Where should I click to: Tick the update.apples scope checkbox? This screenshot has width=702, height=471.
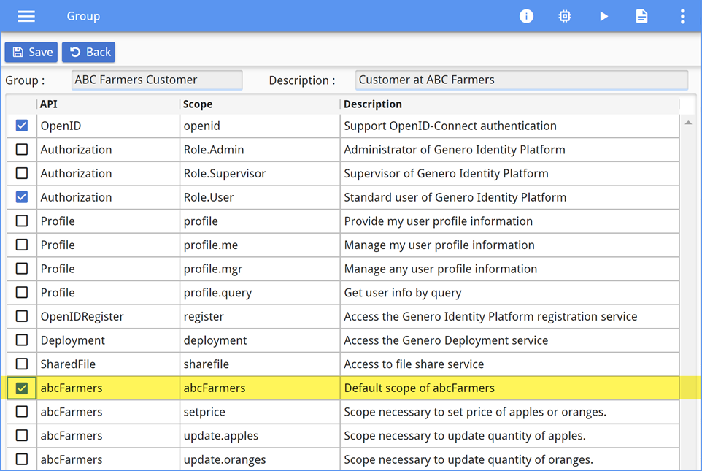(x=22, y=436)
